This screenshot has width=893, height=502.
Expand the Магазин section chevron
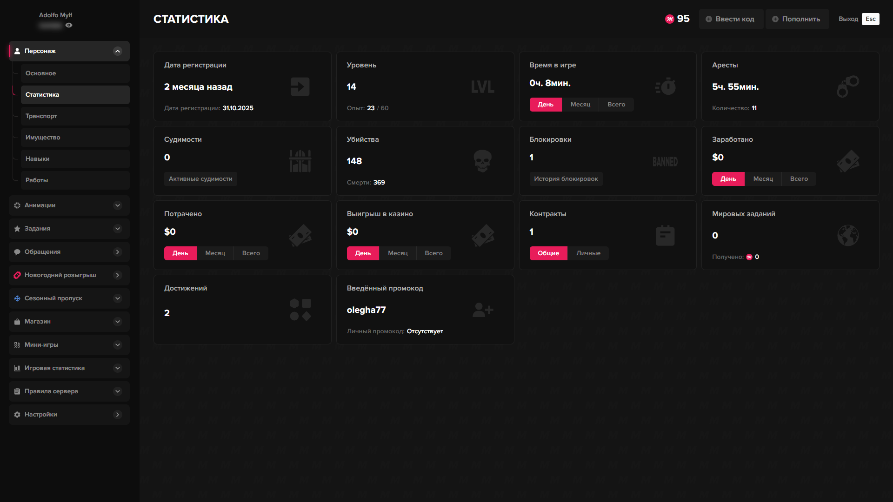[x=118, y=322]
